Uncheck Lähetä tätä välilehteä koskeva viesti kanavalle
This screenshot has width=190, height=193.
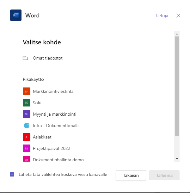12,174
